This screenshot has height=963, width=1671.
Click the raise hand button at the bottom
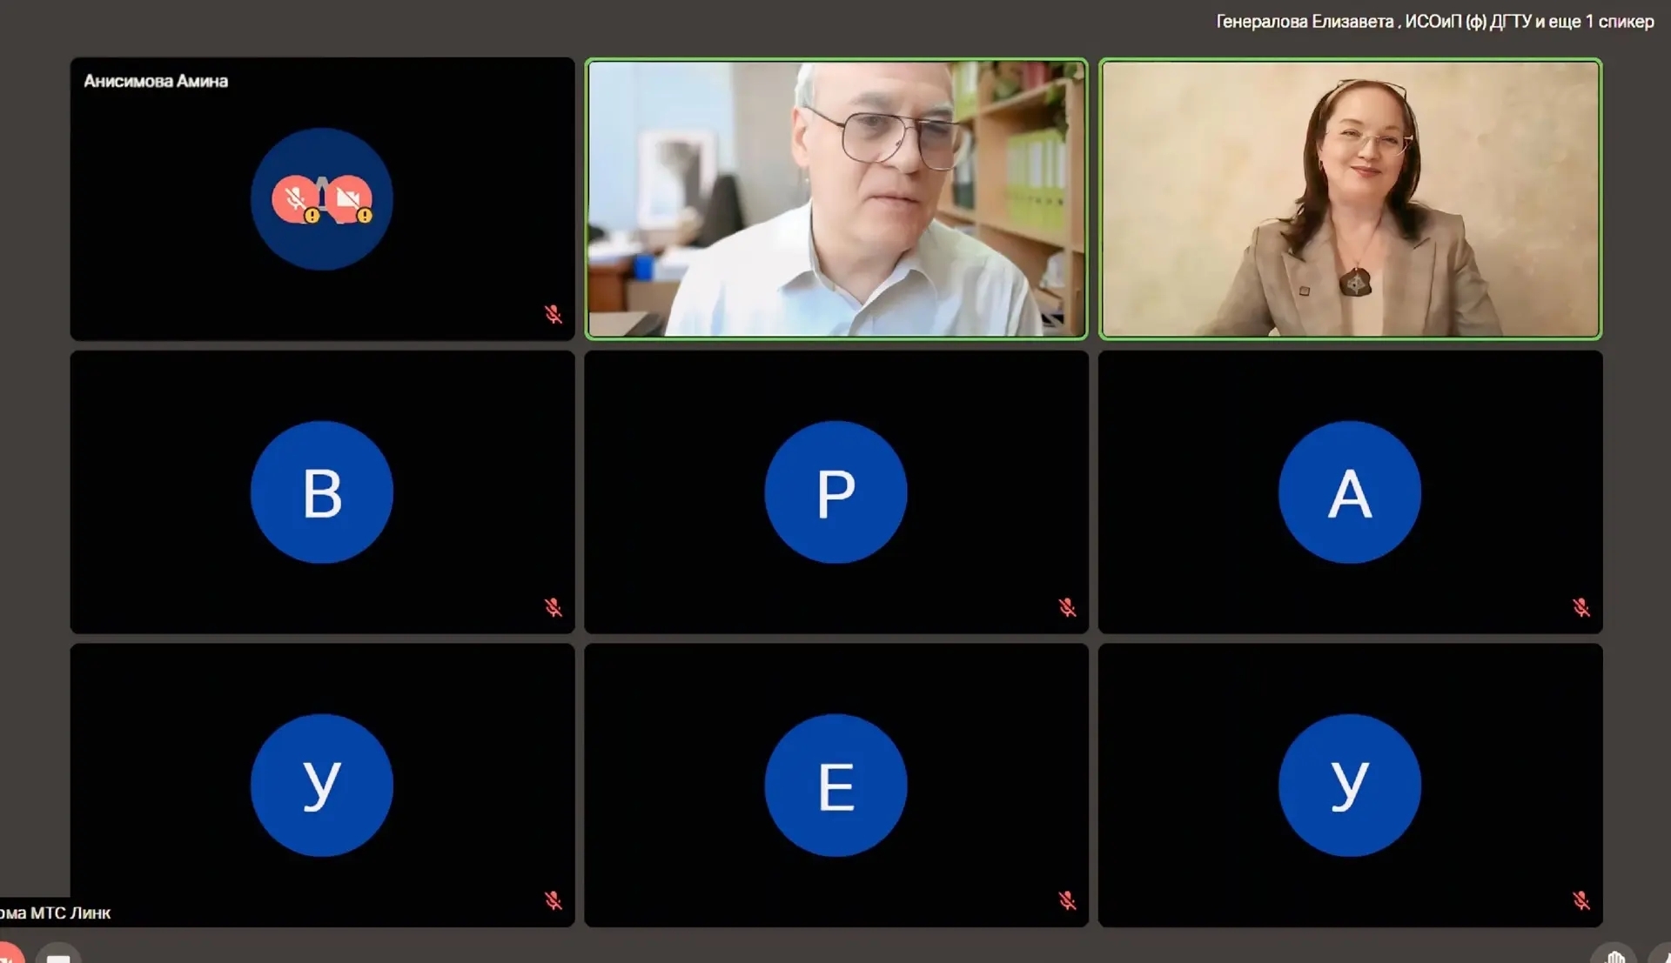click(x=1615, y=956)
